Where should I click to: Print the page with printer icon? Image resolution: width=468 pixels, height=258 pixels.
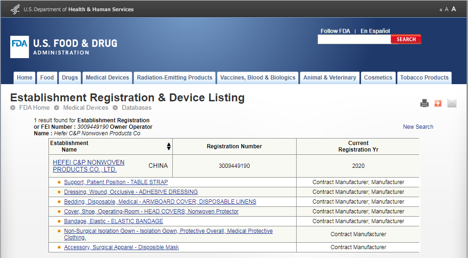tap(424, 103)
